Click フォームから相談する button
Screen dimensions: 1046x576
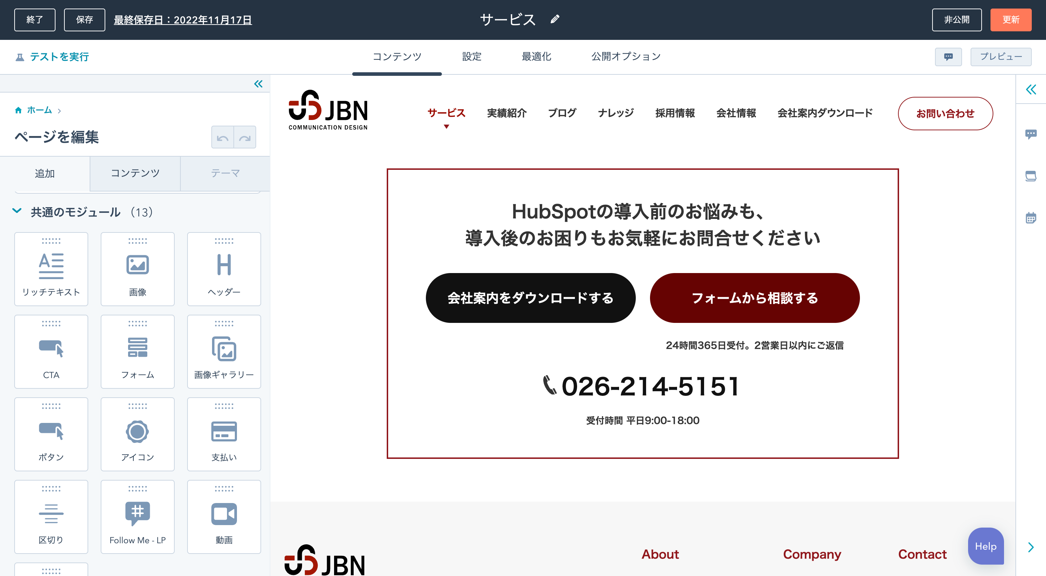pyautogui.click(x=755, y=298)
